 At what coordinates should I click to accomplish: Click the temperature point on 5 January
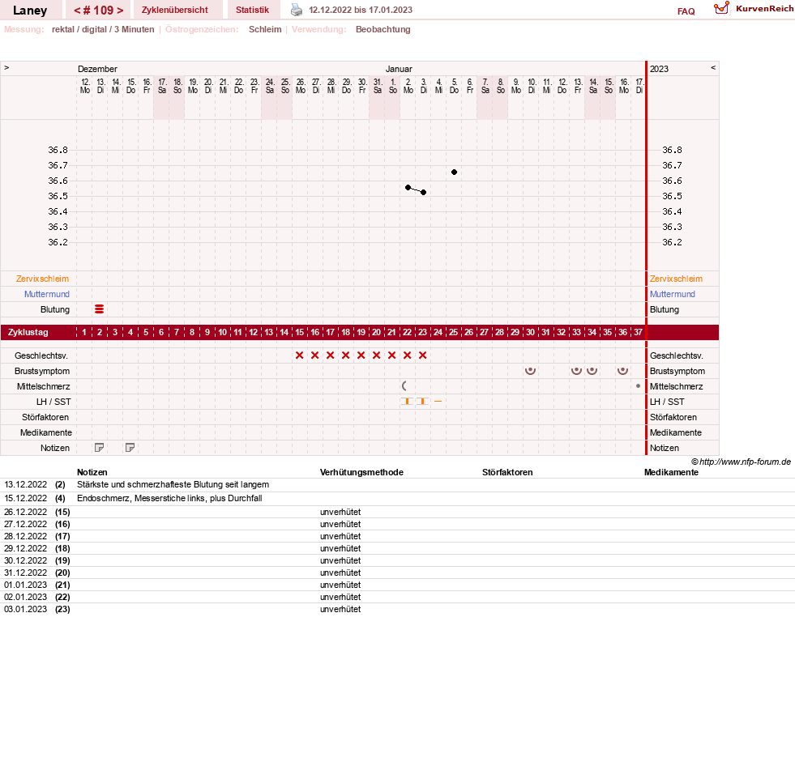pyautogui.click(x=455, y=172)
